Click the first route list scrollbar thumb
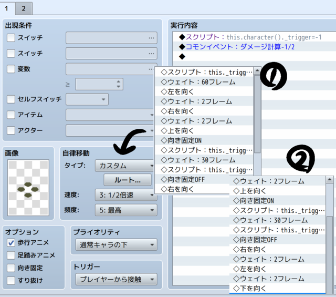 pos(257,114)
